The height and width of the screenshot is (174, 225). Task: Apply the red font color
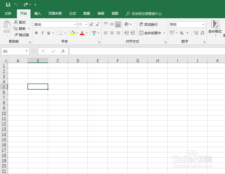82,33
